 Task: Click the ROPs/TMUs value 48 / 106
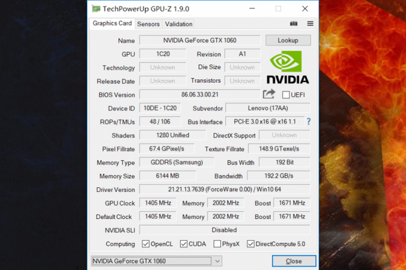coord(160,121)
